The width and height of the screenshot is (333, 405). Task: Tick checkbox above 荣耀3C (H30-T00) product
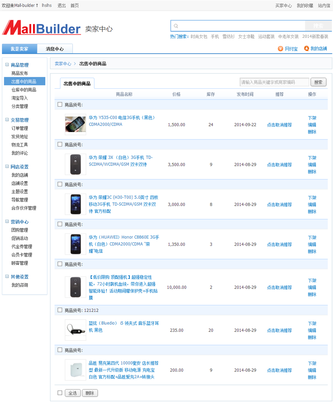(x=60, y=184)
